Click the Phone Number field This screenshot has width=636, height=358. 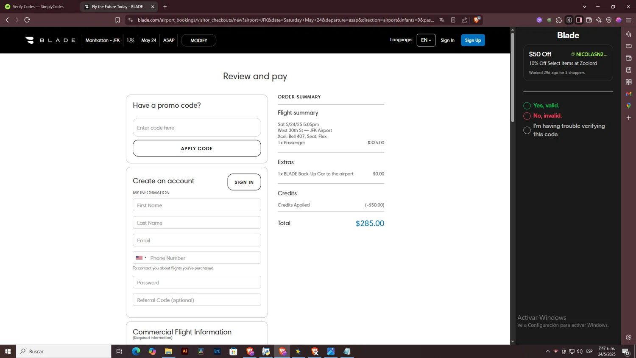click(x=204, y=258)
